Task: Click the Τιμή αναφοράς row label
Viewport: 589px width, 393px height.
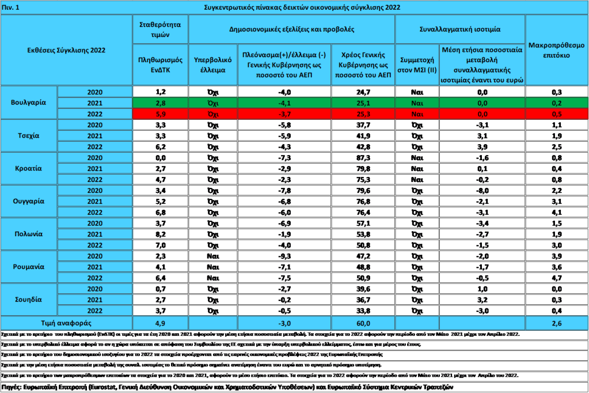Action: pos(67,323)
